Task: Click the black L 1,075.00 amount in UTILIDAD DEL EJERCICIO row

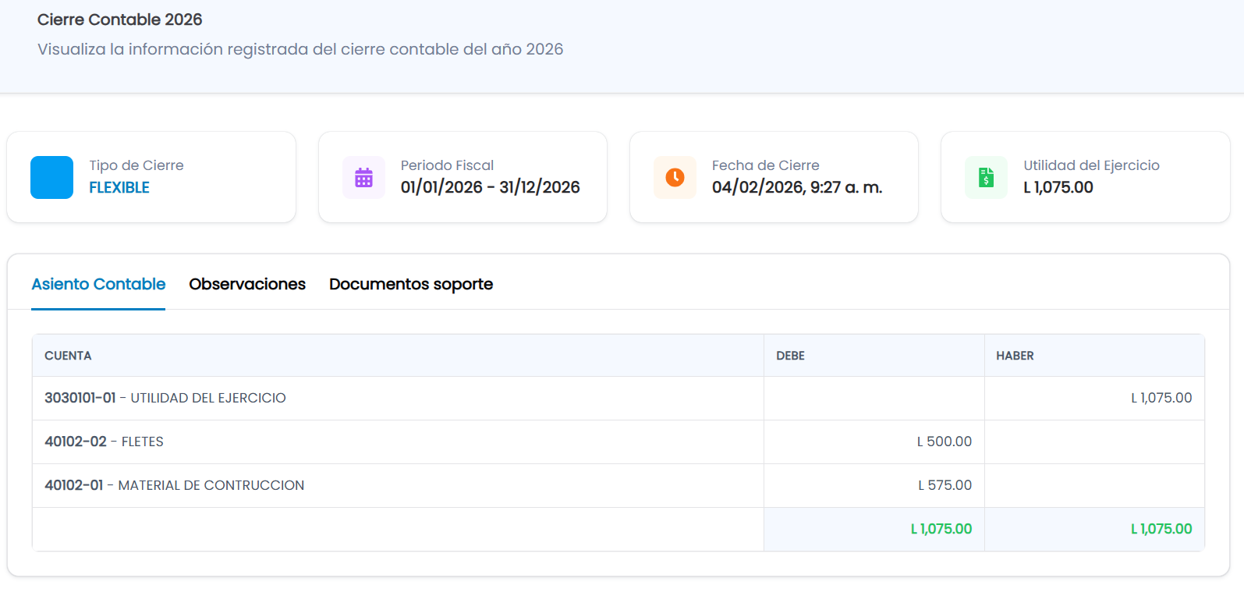Action: [x=1161, y=398]
